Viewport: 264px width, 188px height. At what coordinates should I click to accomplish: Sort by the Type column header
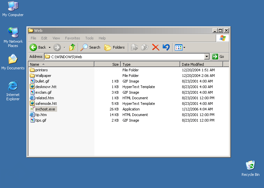click(150, 64)
